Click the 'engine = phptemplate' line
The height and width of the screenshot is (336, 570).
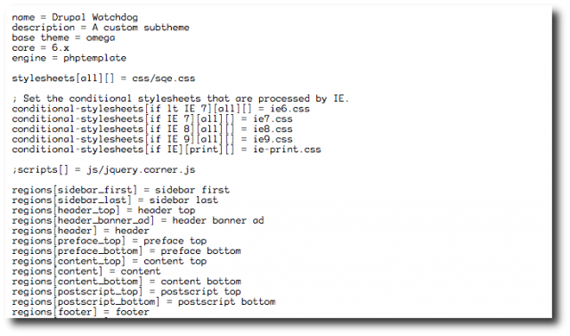point(69,58)
